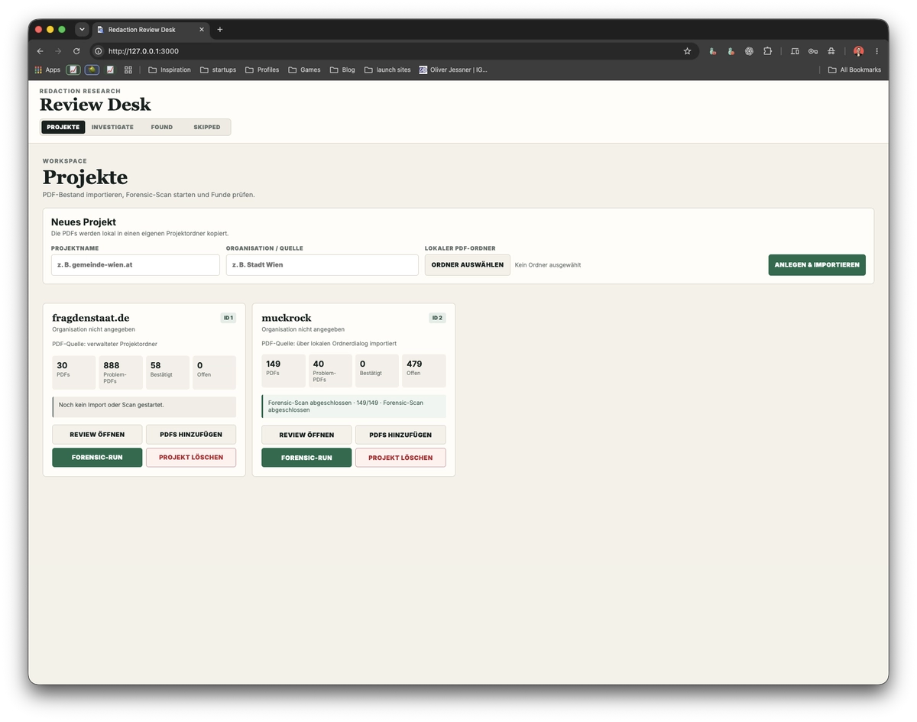Click the fragdenstaat.de project title
Screen dimensions: 917x722
click(91, 318)
